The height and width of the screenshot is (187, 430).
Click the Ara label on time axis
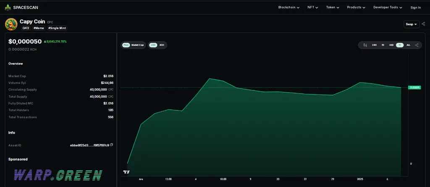[x=141, y=179]
